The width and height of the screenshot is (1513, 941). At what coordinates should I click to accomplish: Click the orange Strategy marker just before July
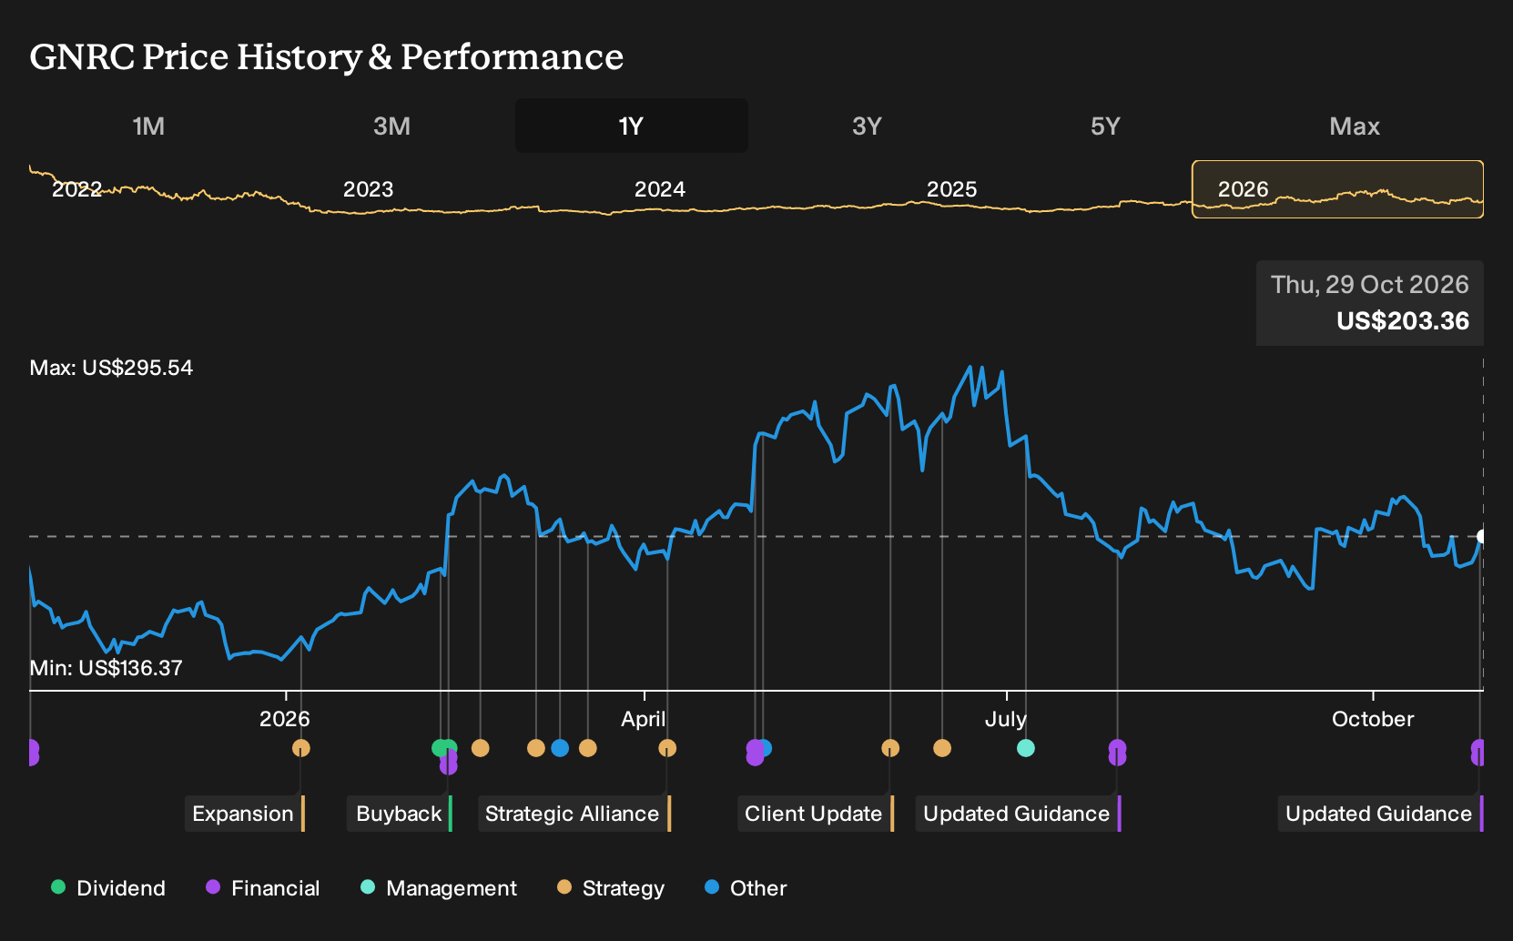942,748
